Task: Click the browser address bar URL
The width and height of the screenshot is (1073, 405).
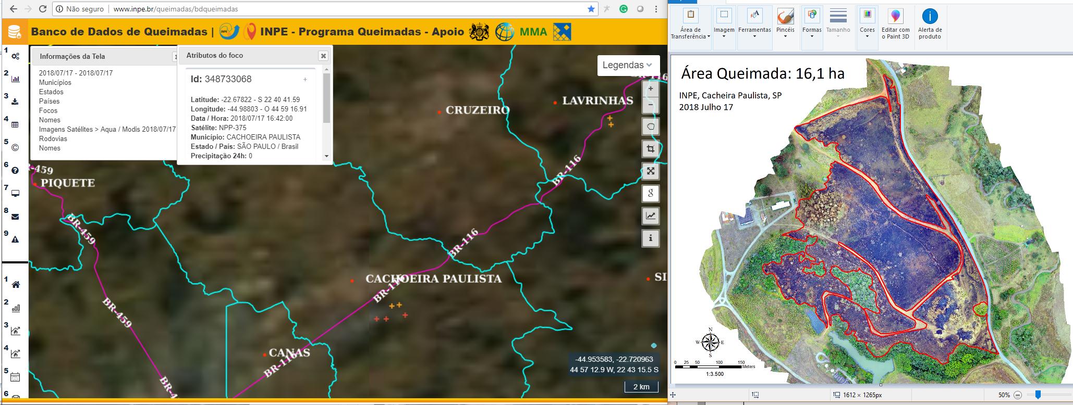Action: pyautogui.click(x=176, y=9)
